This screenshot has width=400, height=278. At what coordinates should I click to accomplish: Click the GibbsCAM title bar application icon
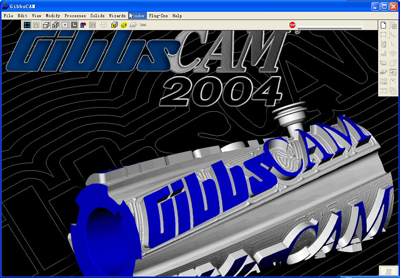point(5,6)
